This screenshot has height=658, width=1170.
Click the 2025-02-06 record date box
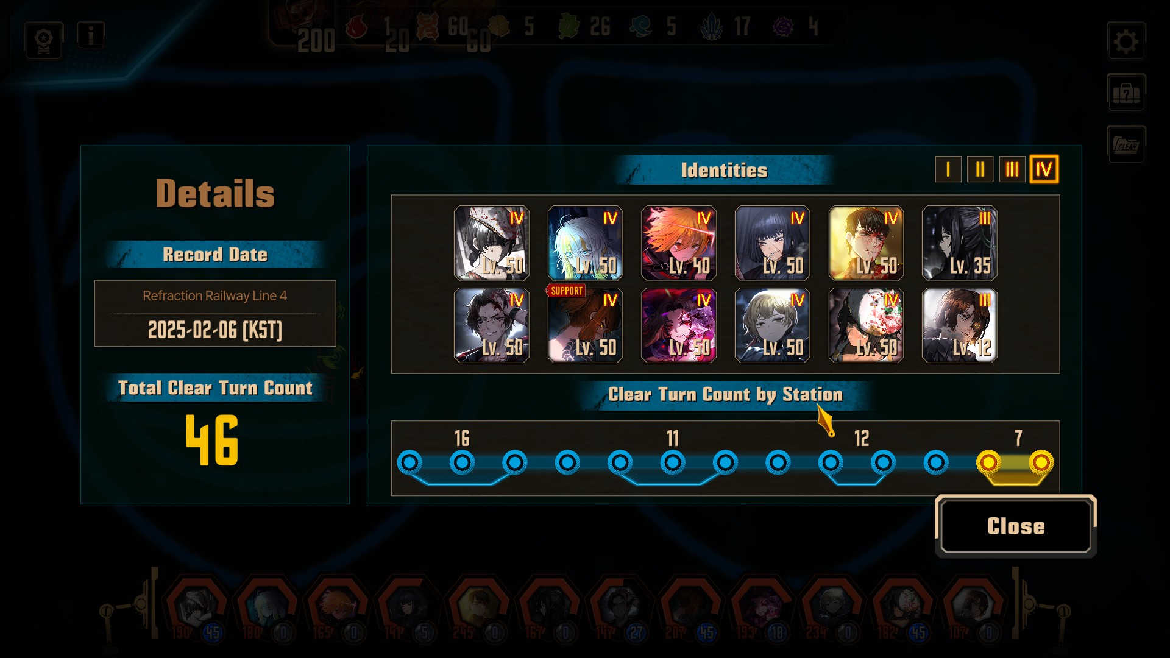pos(215,313)
